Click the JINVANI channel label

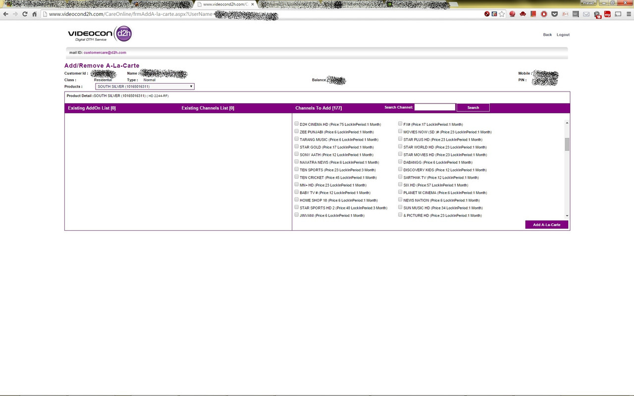click(x=332, y=216)
